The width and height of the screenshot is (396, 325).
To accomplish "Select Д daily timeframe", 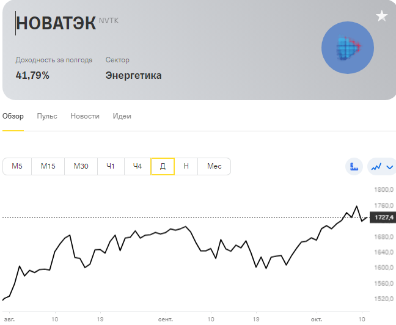I will [163, 166].
